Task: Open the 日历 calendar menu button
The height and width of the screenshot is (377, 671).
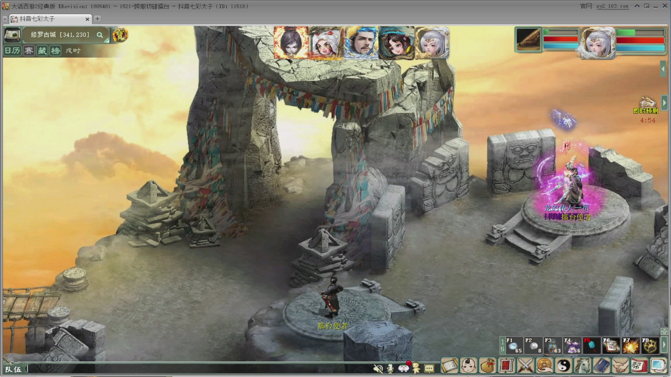Action: coord(12,51)
